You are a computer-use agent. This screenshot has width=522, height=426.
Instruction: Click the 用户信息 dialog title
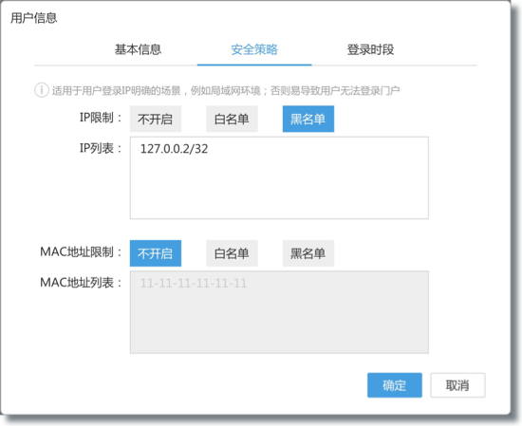(x=34, y=18)
